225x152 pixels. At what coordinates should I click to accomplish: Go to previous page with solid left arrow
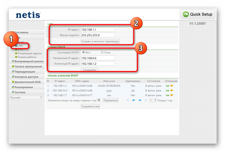click(x=134, y=100)
